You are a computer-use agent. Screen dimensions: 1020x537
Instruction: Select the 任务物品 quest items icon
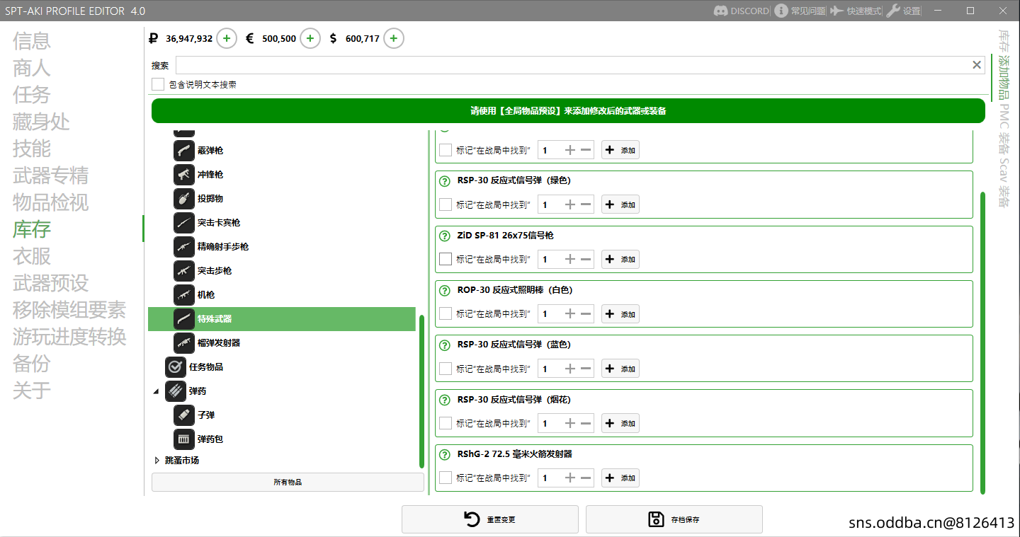click(x=176, y=367)
